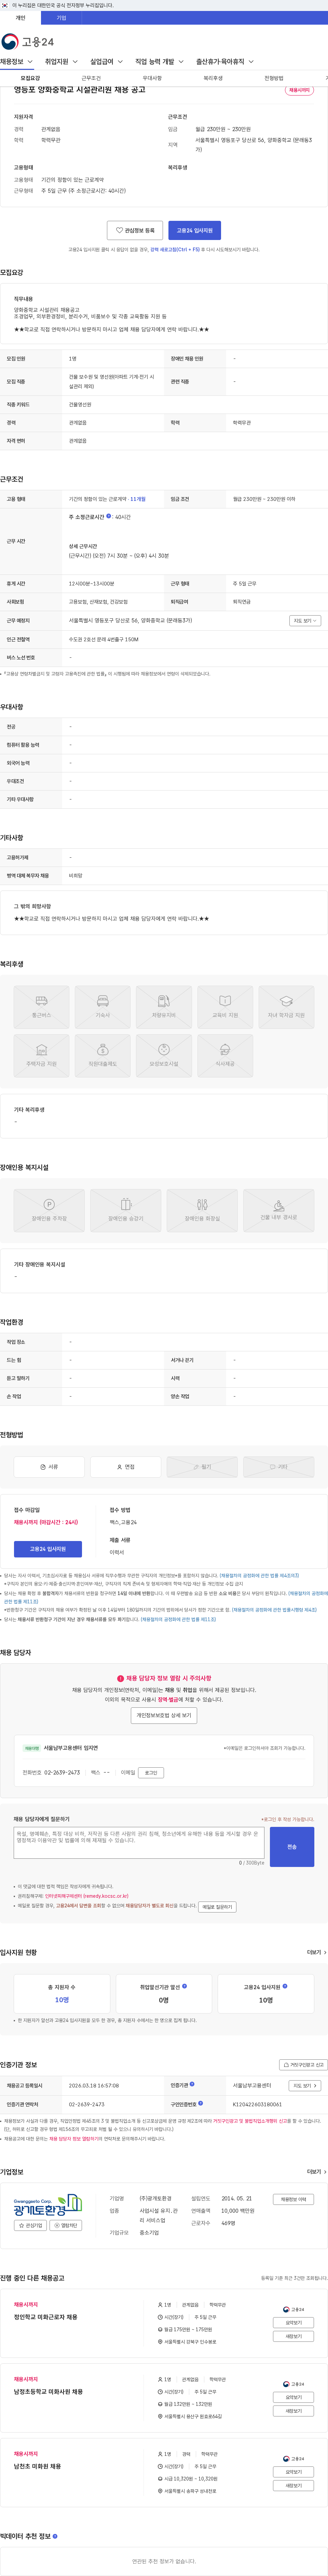
Task: Jump to the 우대사항 section tab
Action: [x=152, y=78]
